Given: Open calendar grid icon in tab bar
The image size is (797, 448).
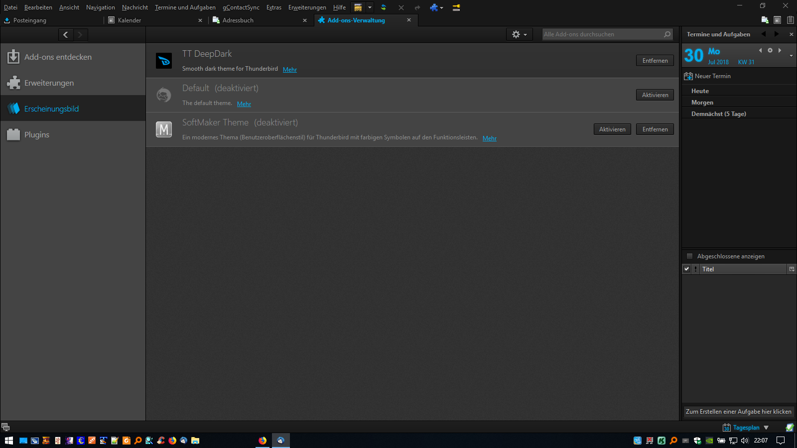Looking at the screenshot, I should coord(777,20).
